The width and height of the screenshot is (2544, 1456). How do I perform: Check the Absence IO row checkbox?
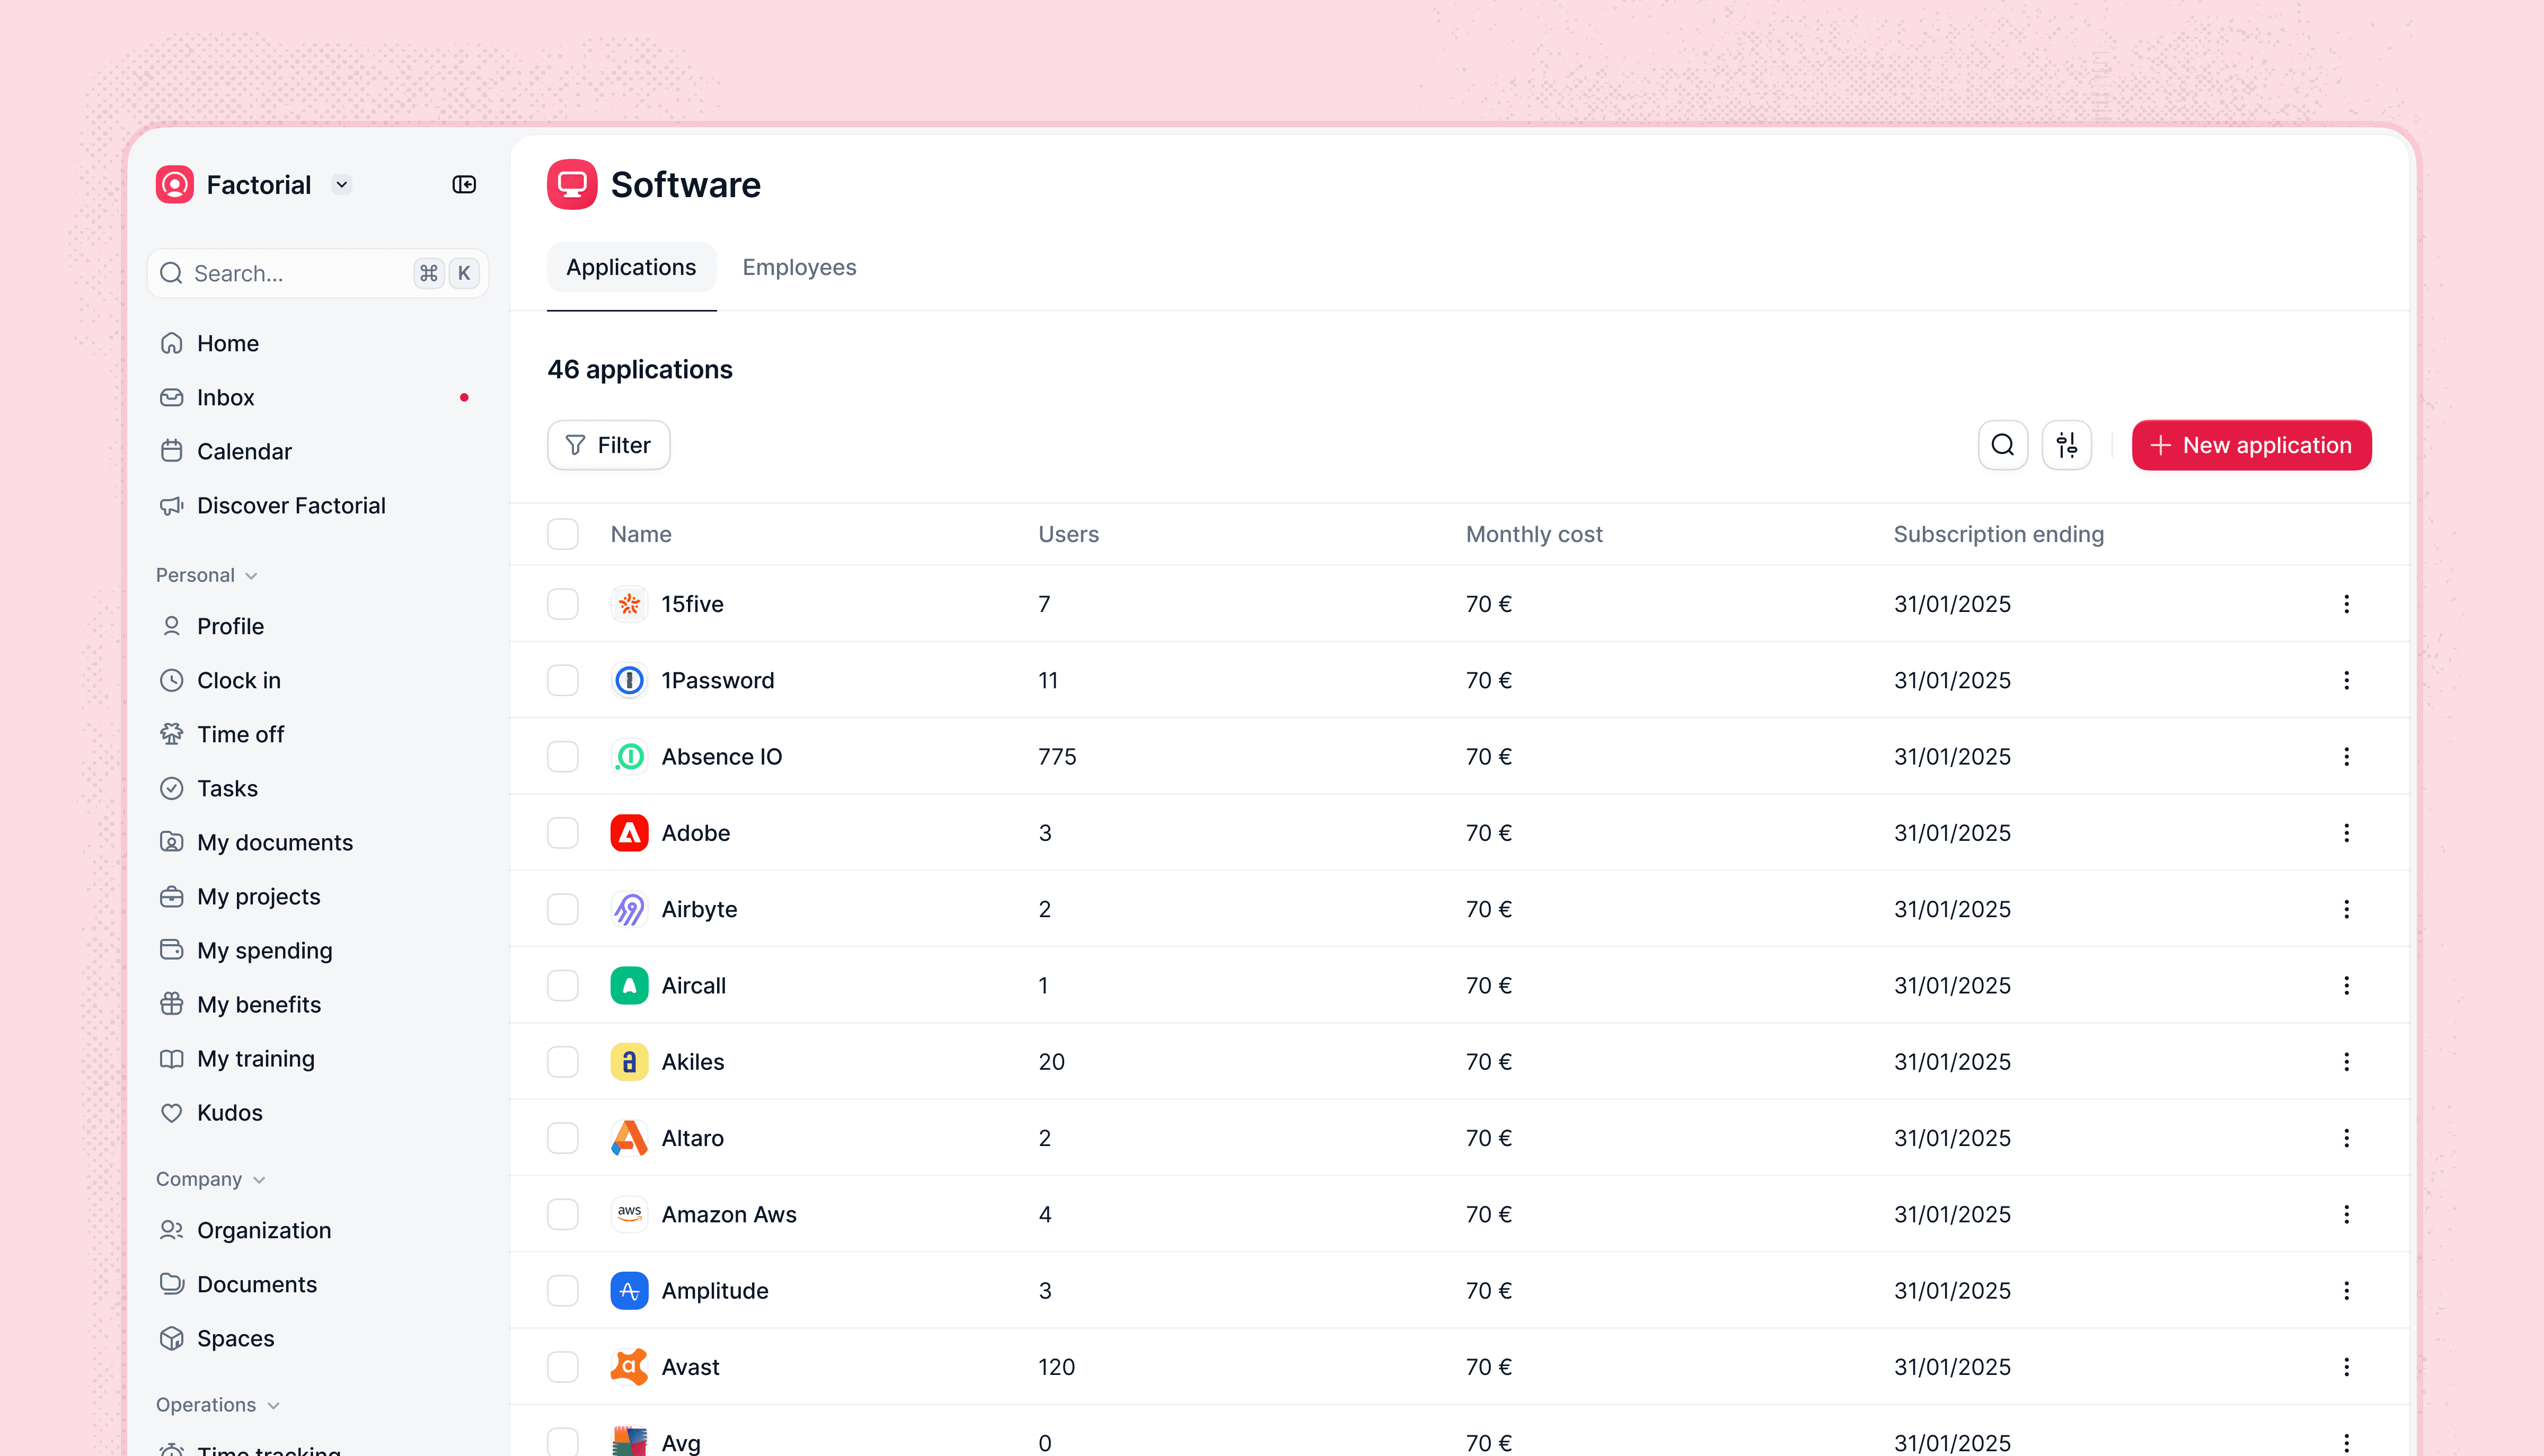(563, 757)
